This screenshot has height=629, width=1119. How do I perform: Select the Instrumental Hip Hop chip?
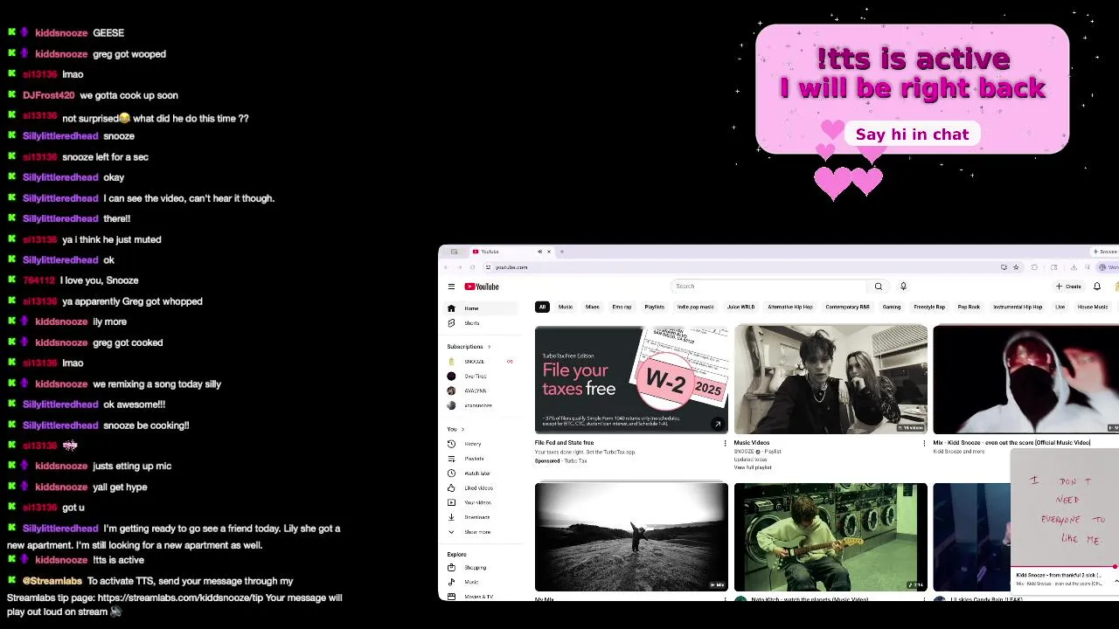coord(1018,308)
